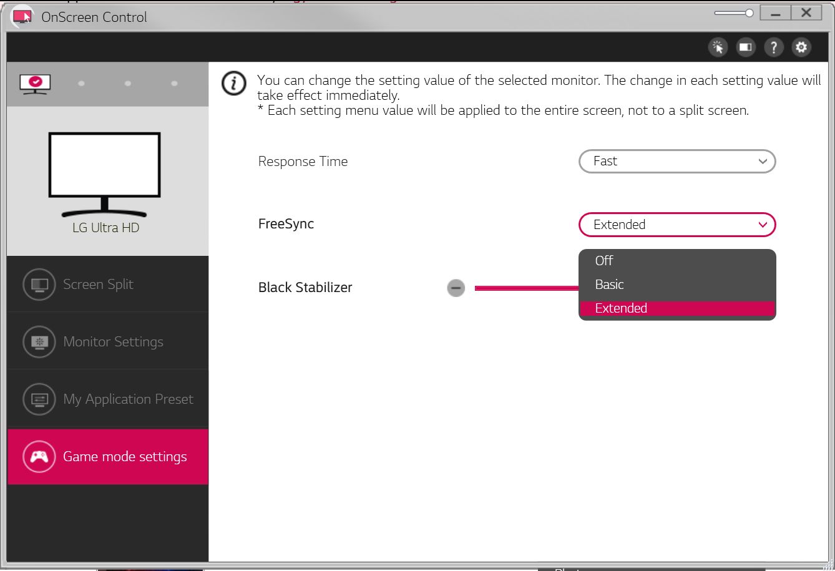Open help via question mark icon
The height and width of the screenshot is (571, 835).
tap(774, 47)
